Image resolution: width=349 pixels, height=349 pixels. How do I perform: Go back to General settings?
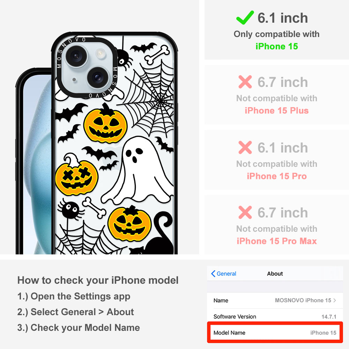224,274
